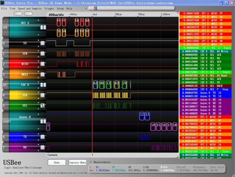This screenshot has width=235, height=177.
Task: Click the Capture Many button
Action: [77, 163]
